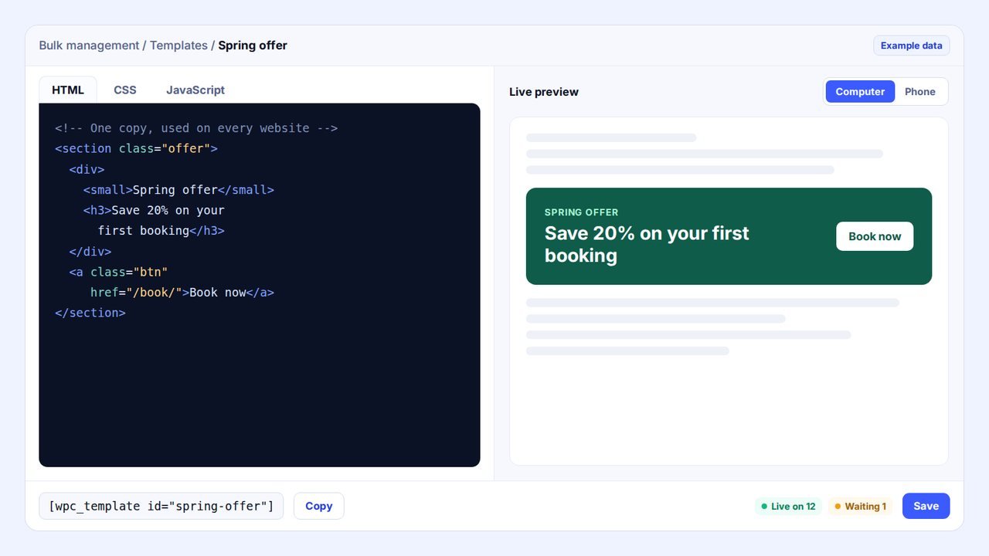Viewport: 989px width, 556px height.
Task: Go to Templates breadcrumb
Action: 178,46
